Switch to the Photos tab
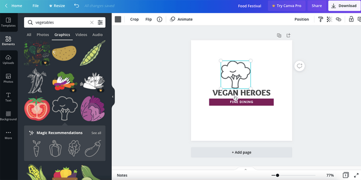The width and height of the screenshot is (361, 180). [43, 35]
